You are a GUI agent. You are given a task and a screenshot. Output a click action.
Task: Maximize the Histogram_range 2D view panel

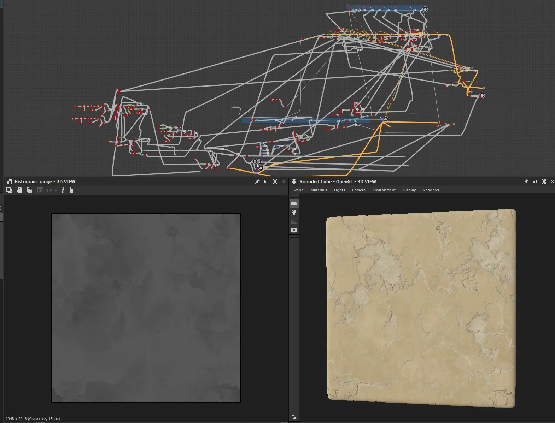(x=275, y=181)
